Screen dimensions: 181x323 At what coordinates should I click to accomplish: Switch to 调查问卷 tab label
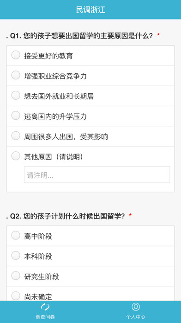[x=45, y=317]
